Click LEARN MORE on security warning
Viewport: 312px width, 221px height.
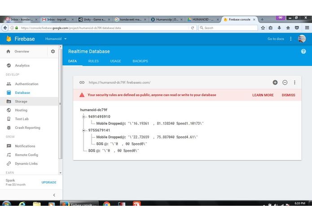tap(263, 95)
